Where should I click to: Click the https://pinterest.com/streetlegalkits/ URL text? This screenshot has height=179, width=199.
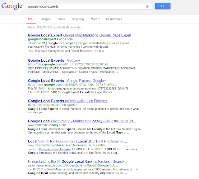(x=53, y=105)
